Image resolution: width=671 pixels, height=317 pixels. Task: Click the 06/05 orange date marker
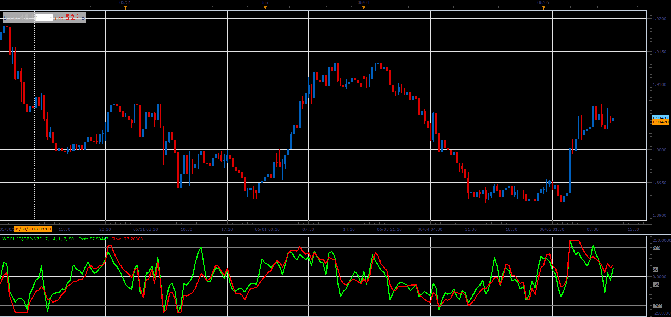[x=543, y=8]
